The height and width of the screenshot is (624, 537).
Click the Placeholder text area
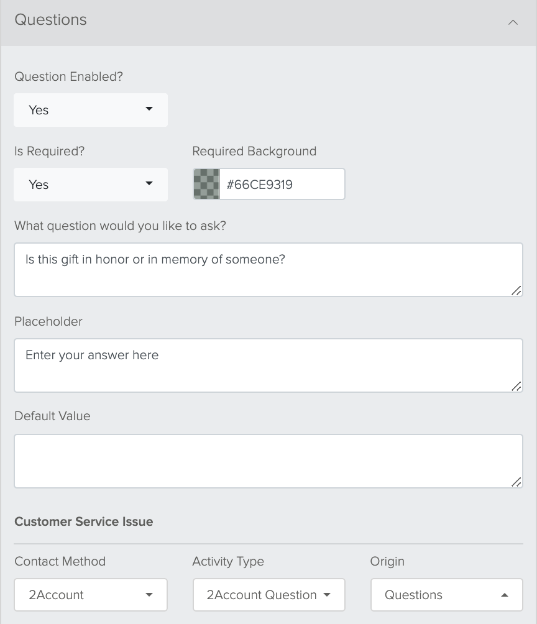coord(268,365)
